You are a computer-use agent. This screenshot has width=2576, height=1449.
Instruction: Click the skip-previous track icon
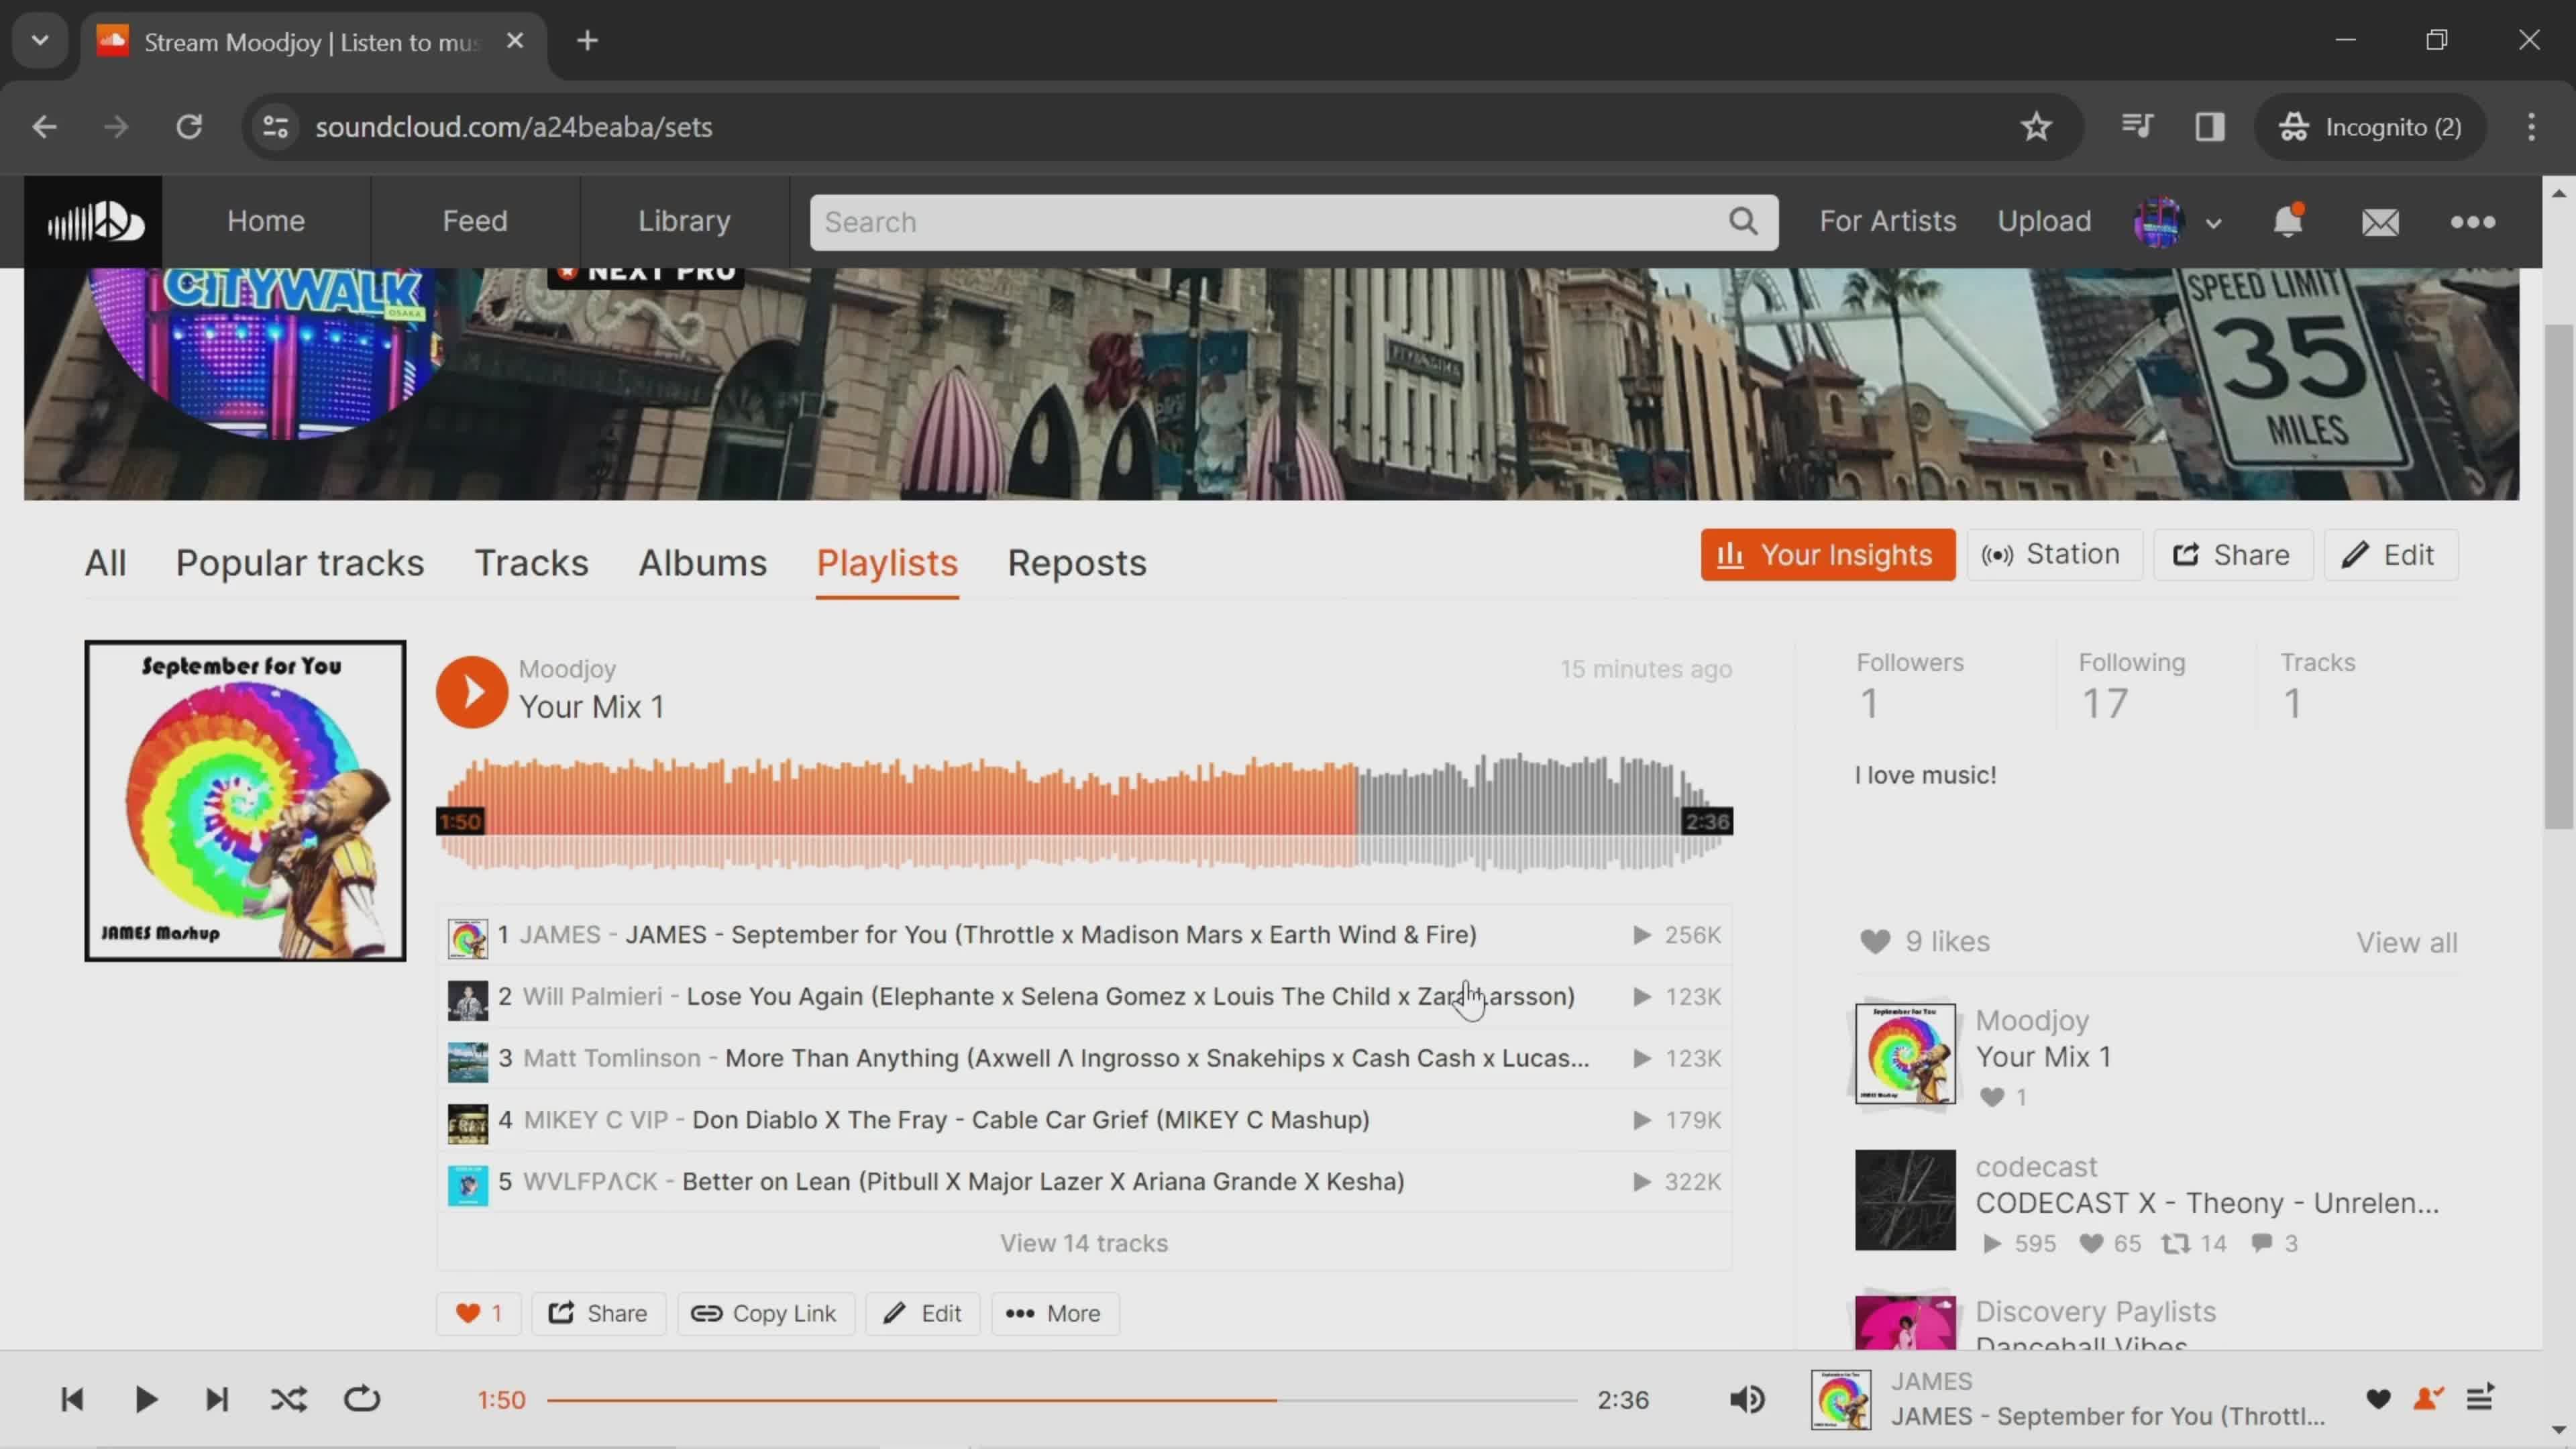72,1399
